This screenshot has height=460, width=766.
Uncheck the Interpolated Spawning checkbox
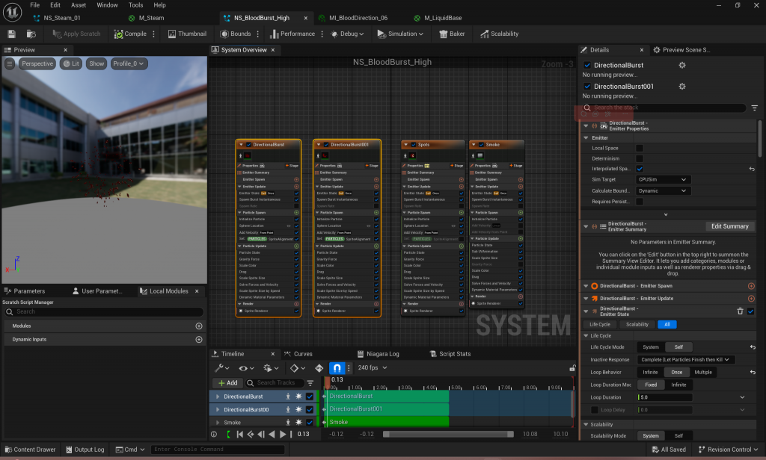(x=640, y=169)
